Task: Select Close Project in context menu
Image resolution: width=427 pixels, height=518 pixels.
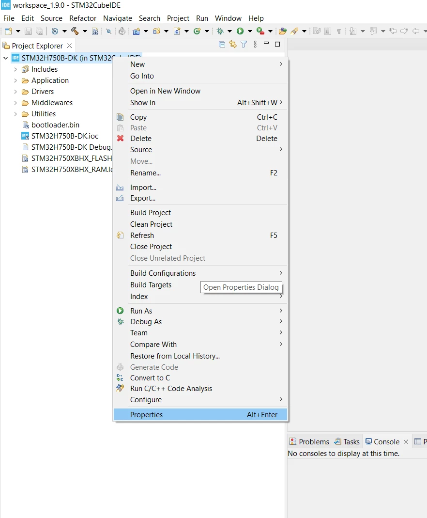Action: tap(200, 247)
